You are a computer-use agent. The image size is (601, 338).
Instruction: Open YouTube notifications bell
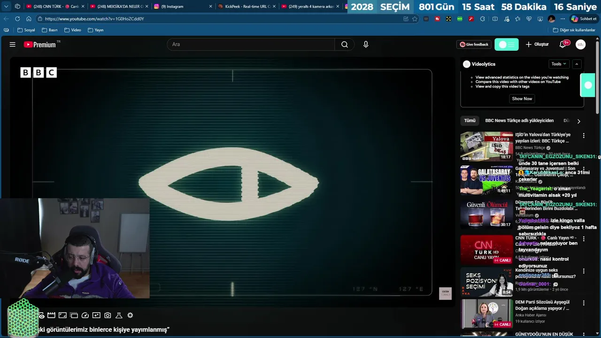click(x=562, y=45)
